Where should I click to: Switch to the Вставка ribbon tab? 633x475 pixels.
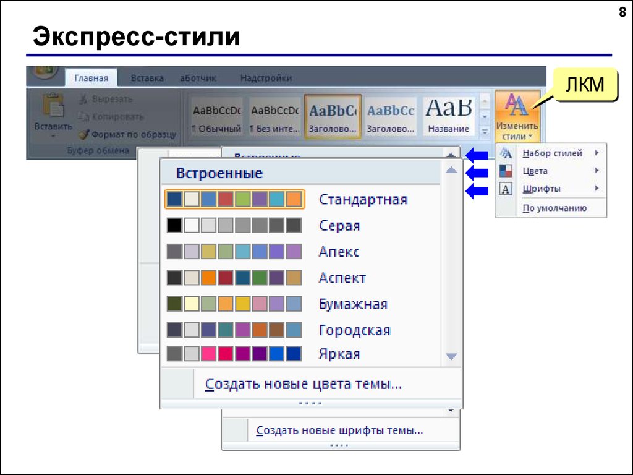(x=147, y=78)
